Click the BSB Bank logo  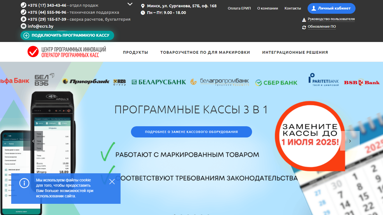(x=362, y=82)
